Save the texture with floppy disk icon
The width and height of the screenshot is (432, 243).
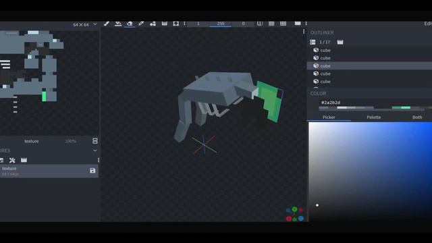[92, 171]
